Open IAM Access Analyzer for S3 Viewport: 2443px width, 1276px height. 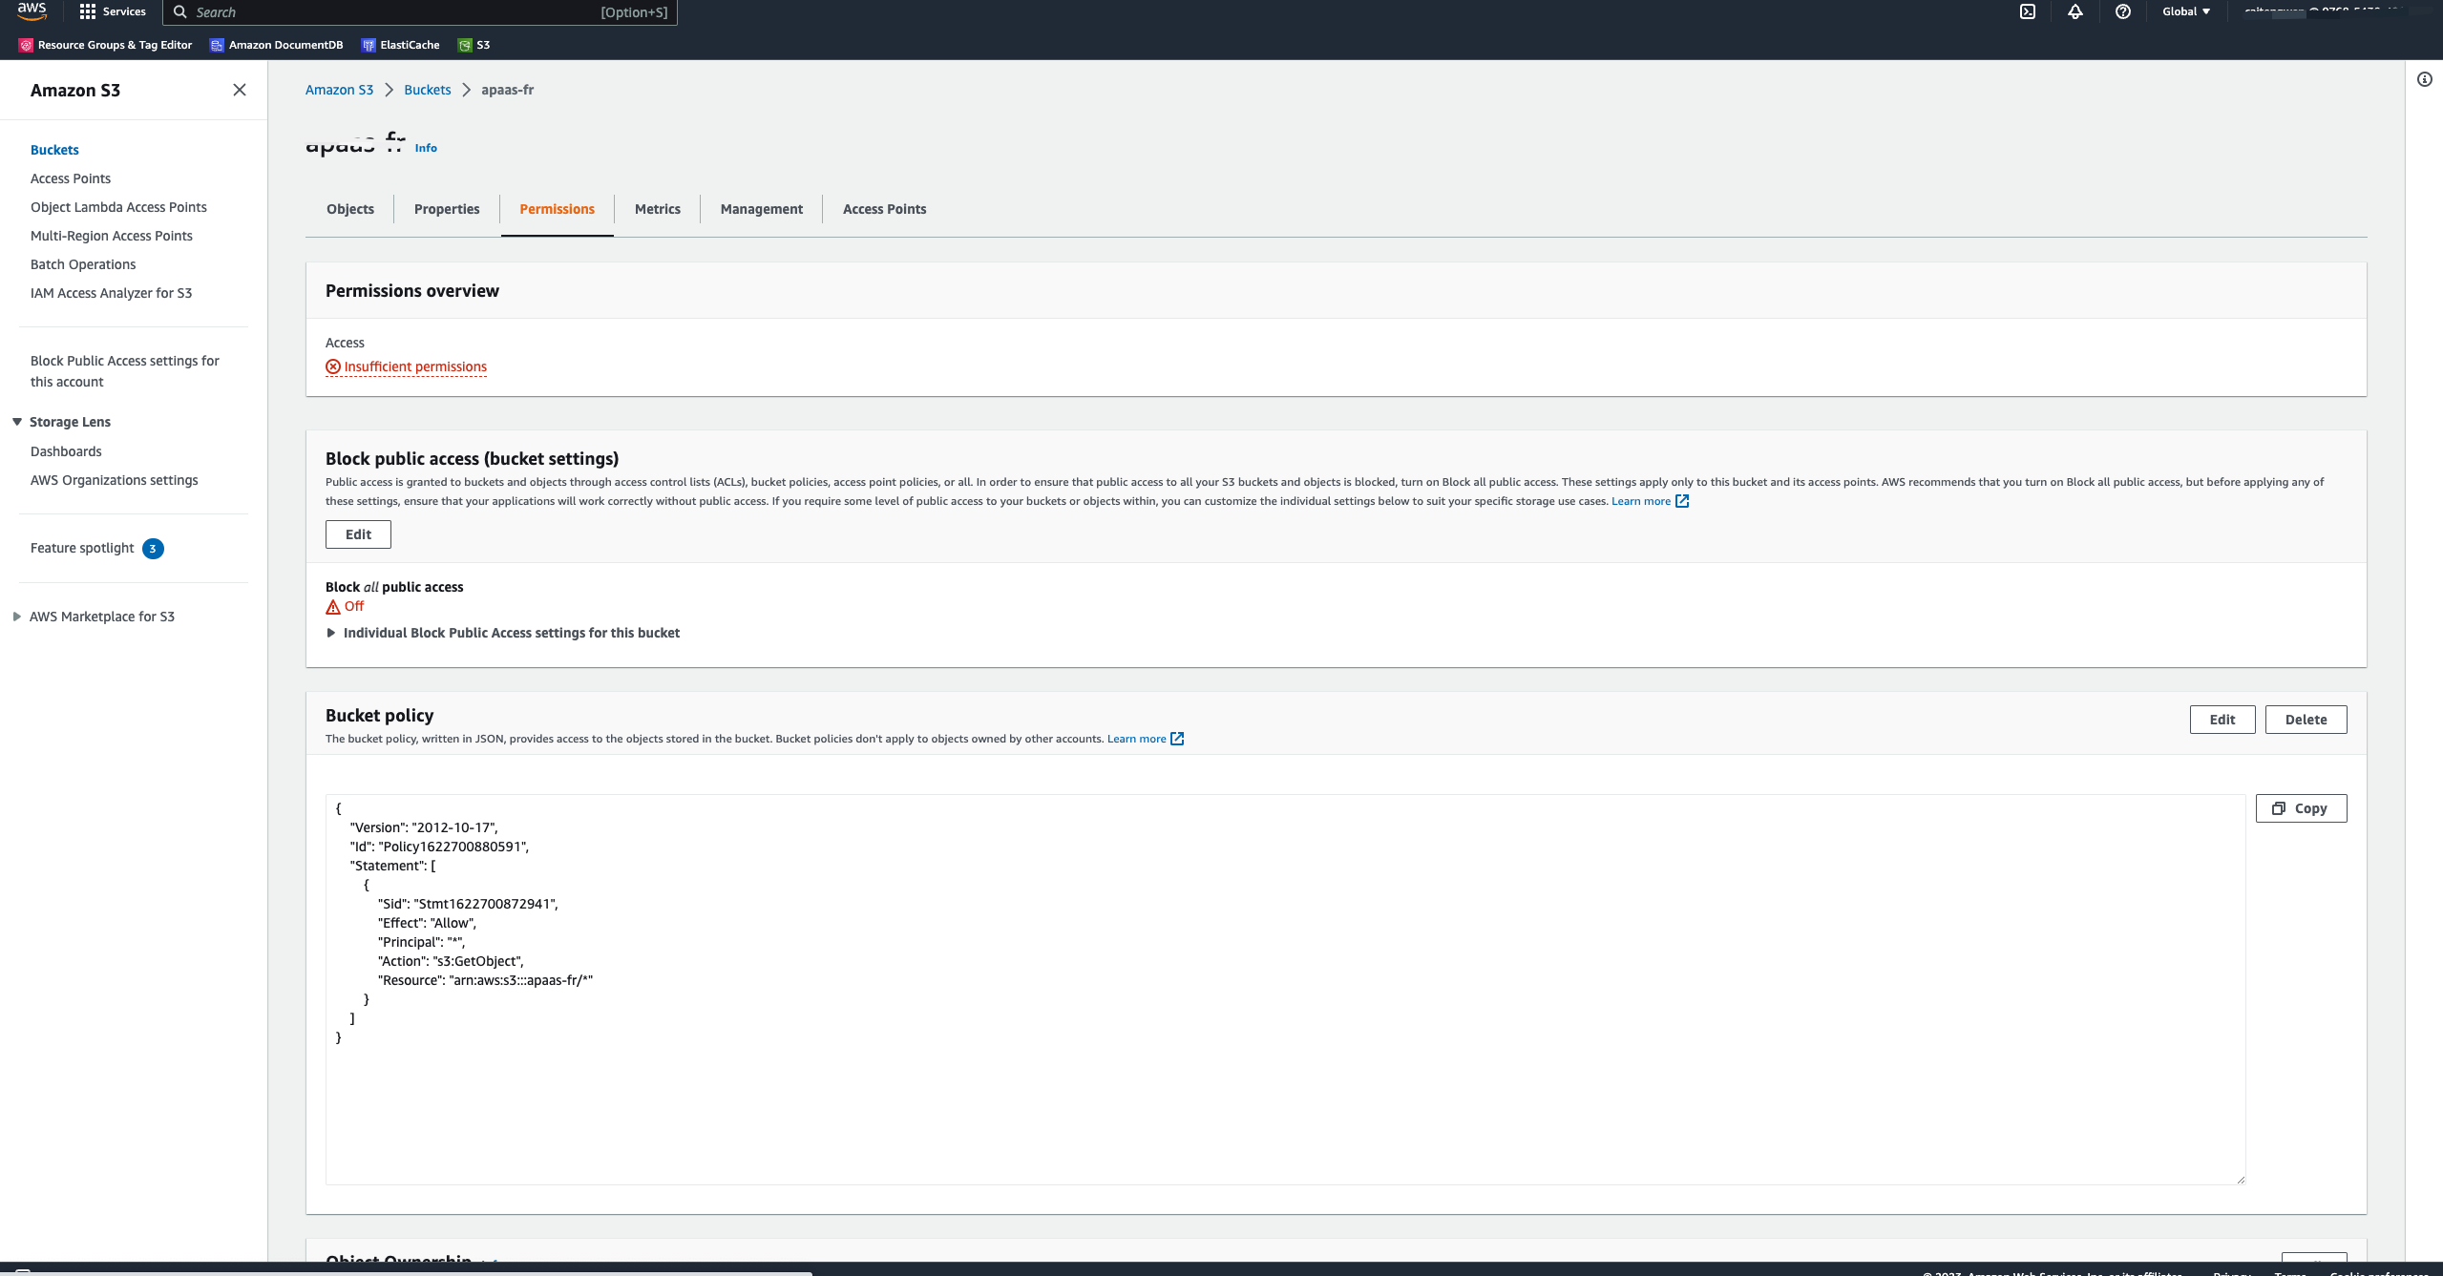click(111, 293)
